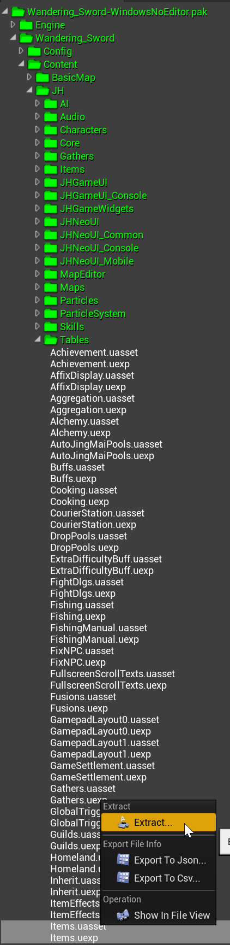
Task: Expand the Engine folder arrow
Action: pos(13,25)
